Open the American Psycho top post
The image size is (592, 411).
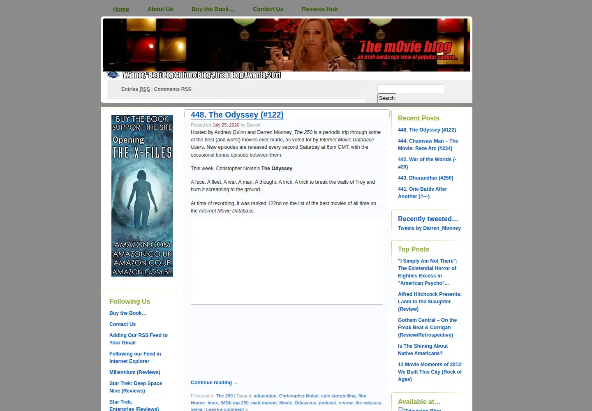point(428,272)
